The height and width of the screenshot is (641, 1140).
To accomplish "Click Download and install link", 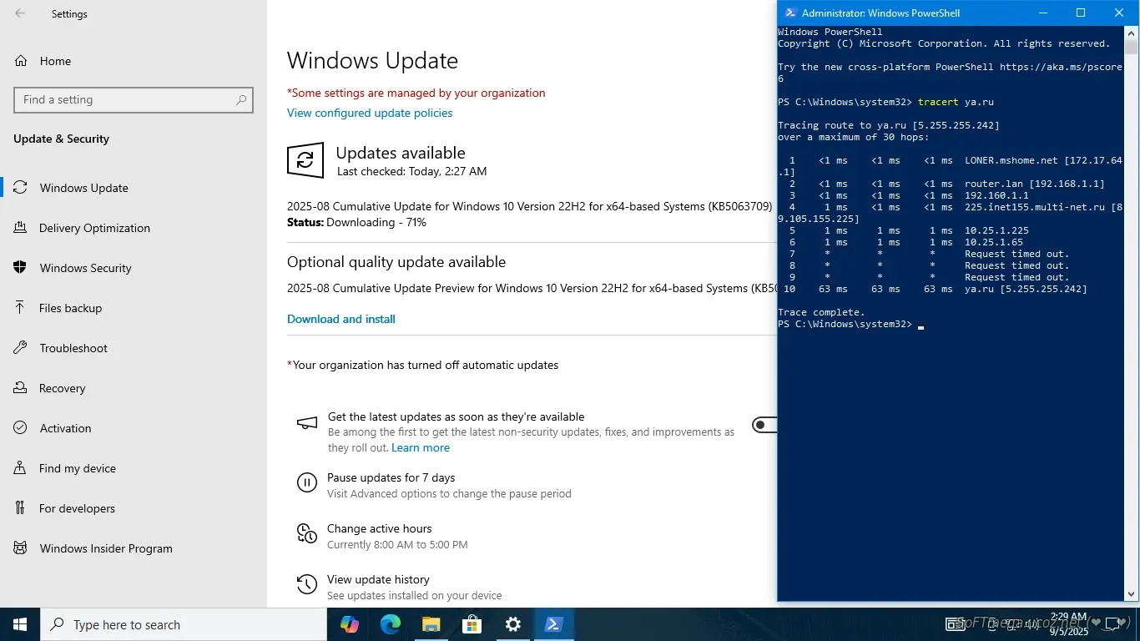I will pos(341,319).
